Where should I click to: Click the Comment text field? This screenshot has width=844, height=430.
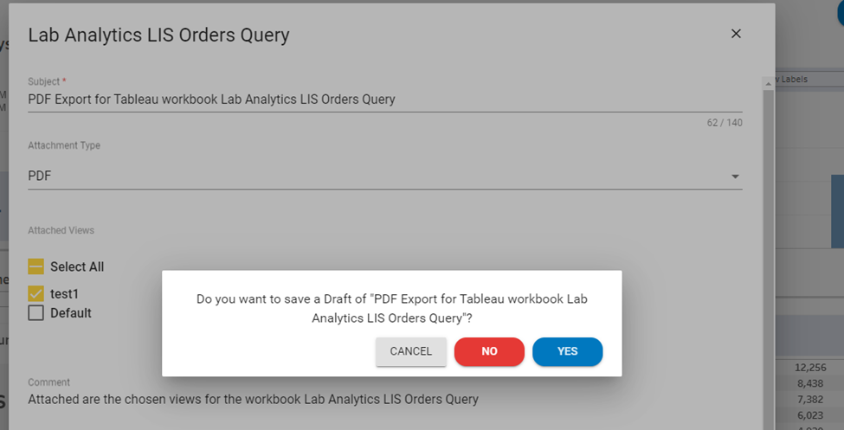(381, 400)
